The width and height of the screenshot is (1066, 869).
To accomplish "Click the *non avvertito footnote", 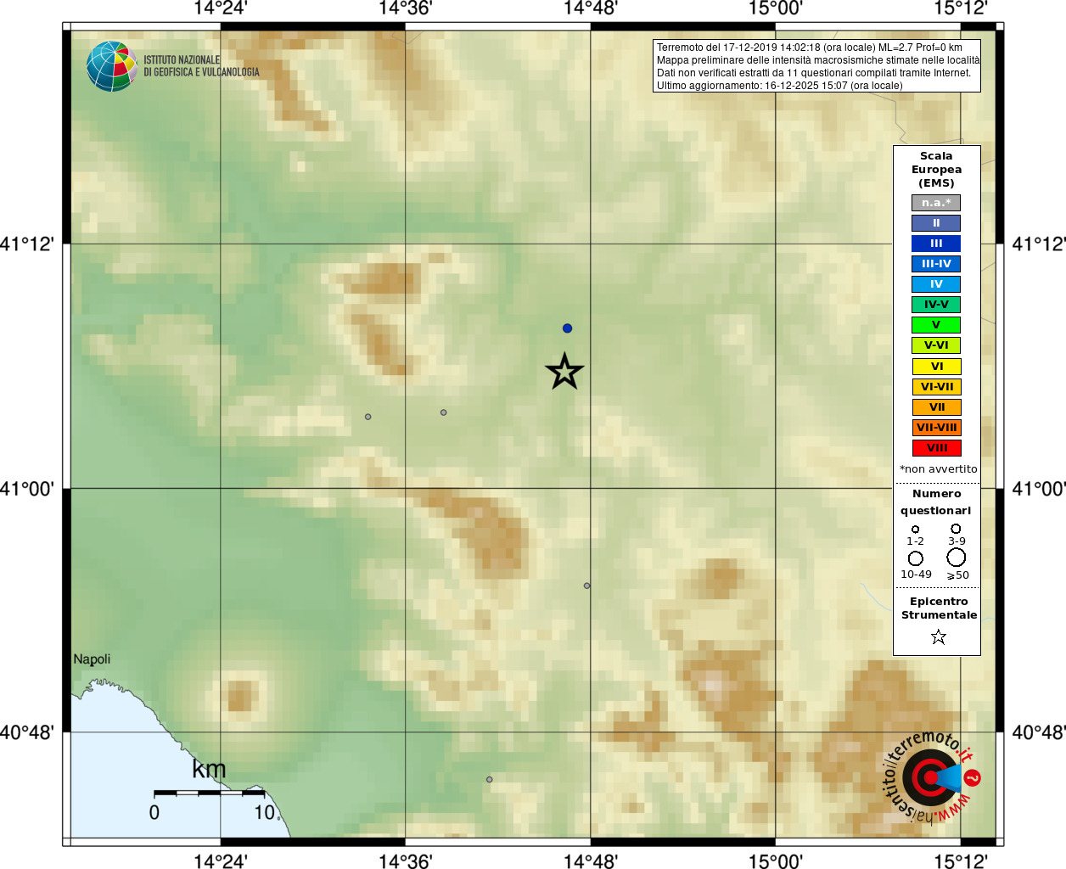I will pyautogui.click(x=938, y=469).
